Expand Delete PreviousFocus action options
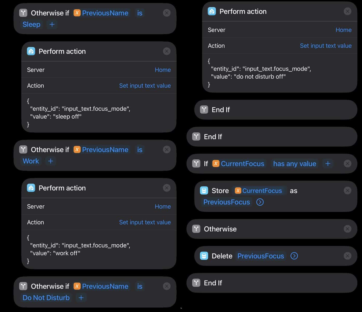Viewport: 362px width, 312px height. pyautogui.click(x=294, y=256)
